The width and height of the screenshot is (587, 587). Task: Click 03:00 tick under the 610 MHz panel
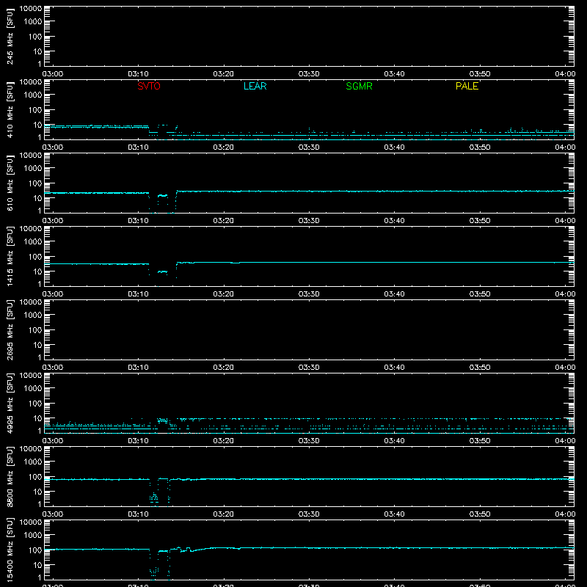click(52, 221)
